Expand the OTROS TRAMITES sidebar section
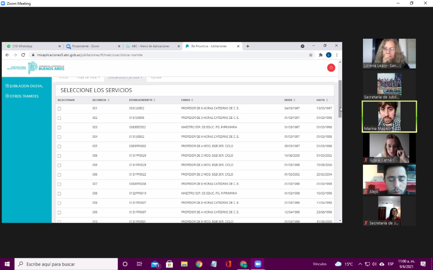Image resolution: width=433 pixels, height=270 pixels. [x=22, y=96]
